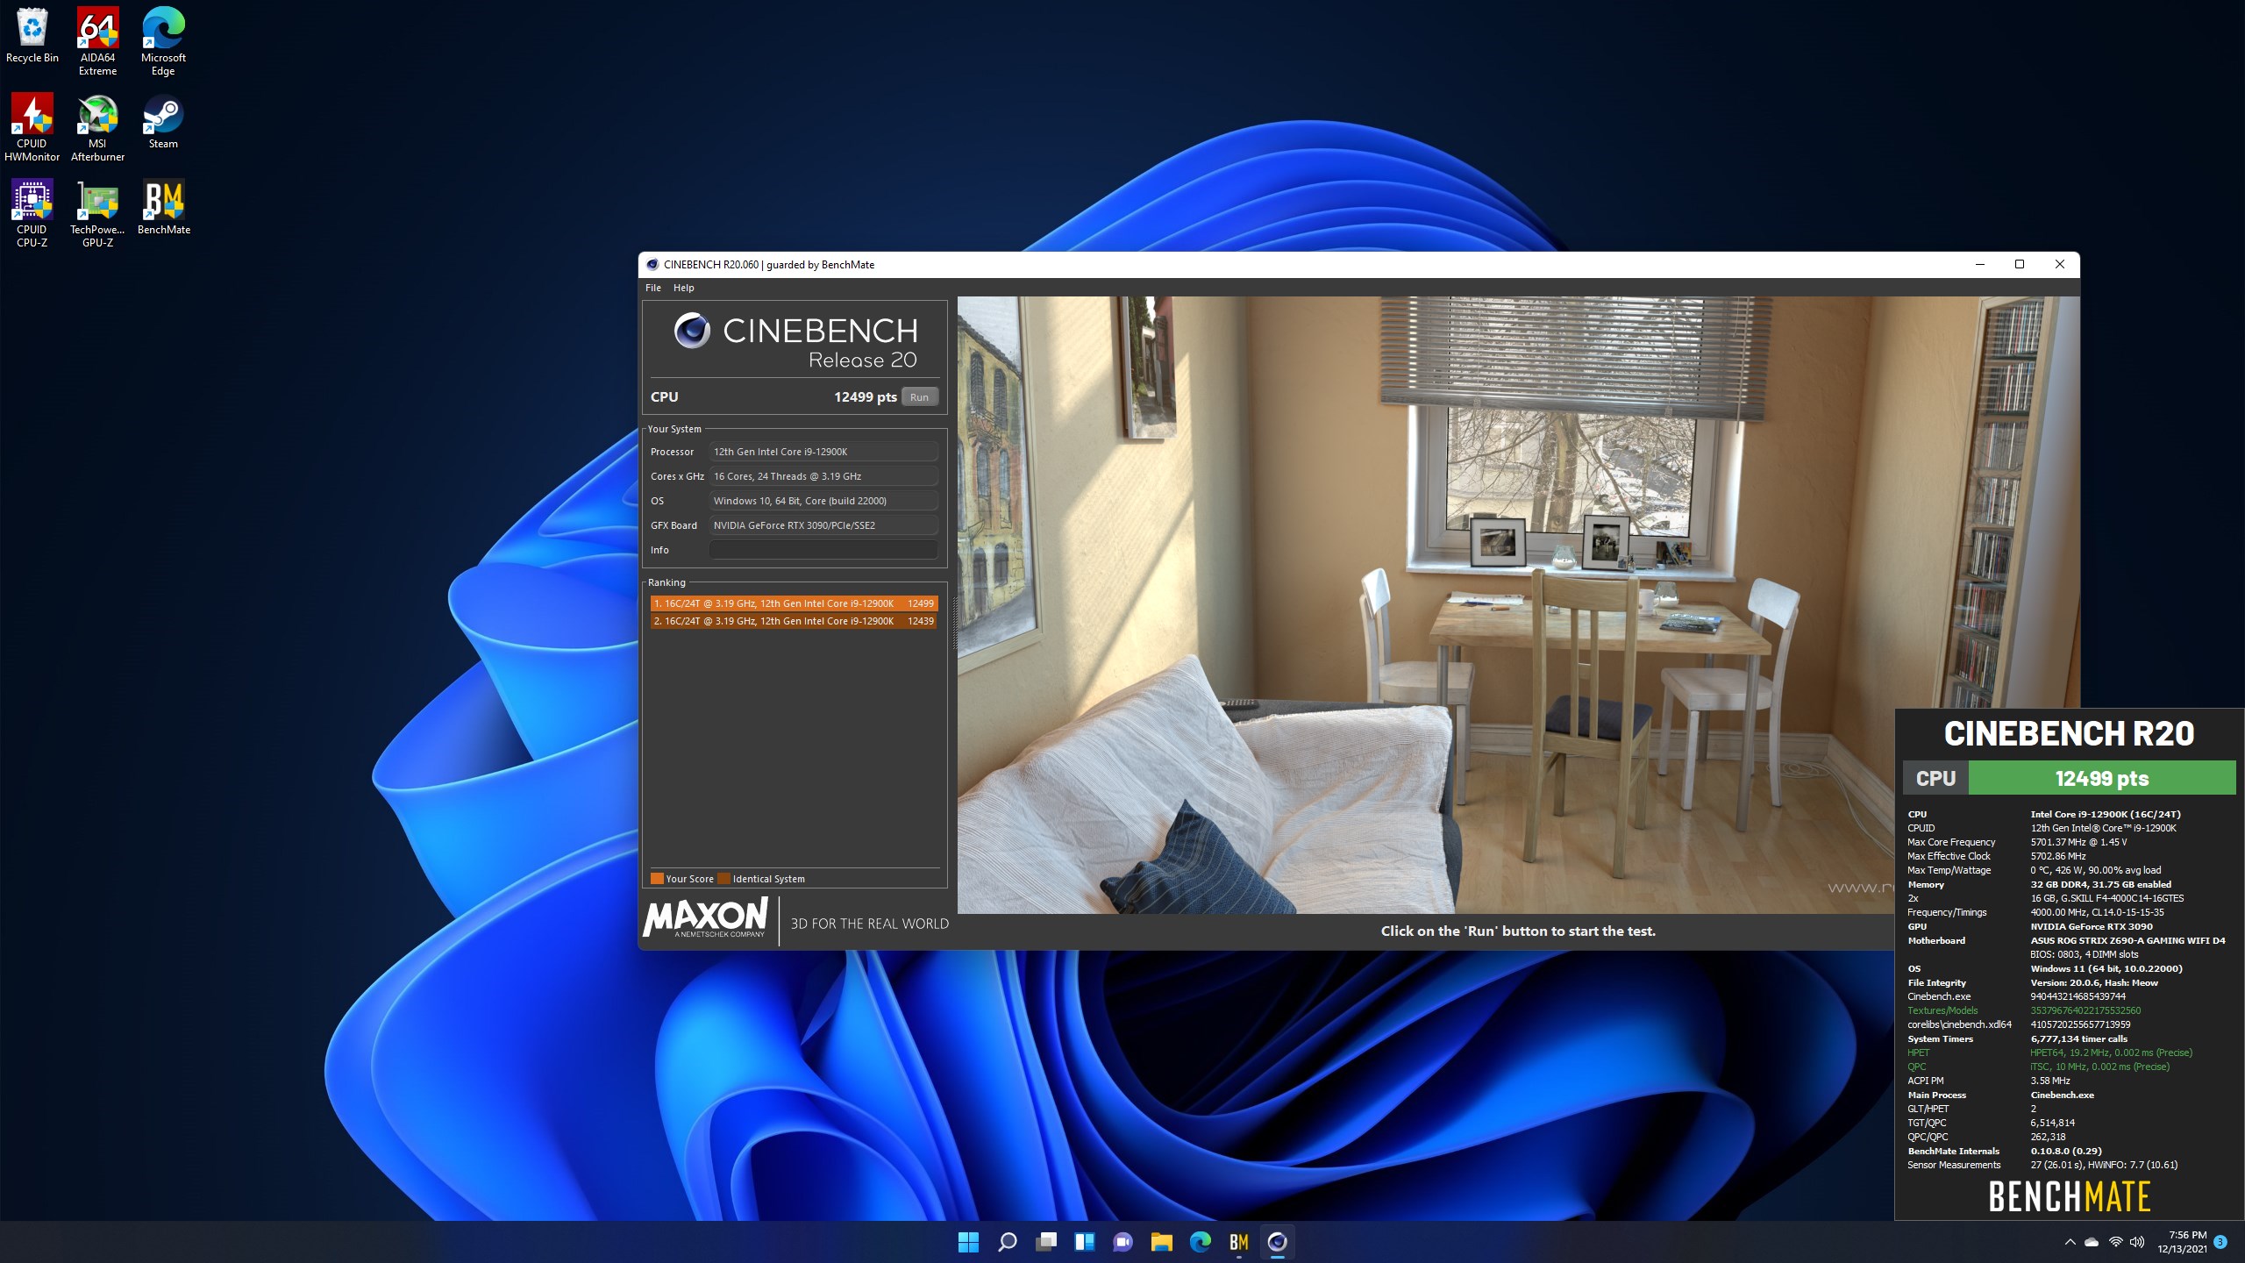Open the File menu in Cinebench
2245x1263 pixels.
tap(653, 288)
